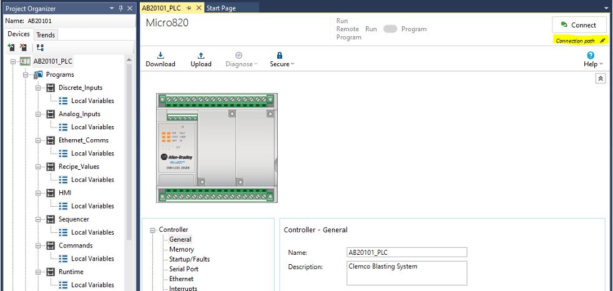Click the Download arrow icon

[x=160, y=56]
